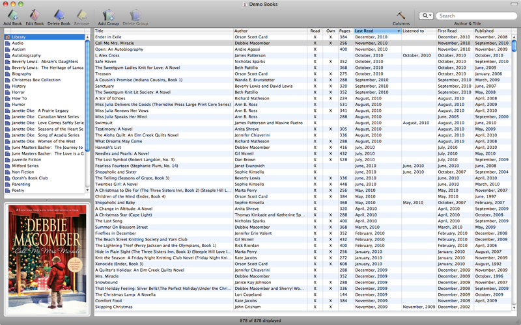
Task: Open the search scope magnifier dropdown
Action: (x=426, y=16)
